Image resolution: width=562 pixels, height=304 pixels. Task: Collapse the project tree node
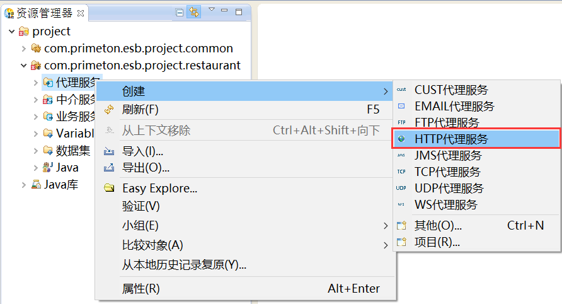(x=12, y=32)
